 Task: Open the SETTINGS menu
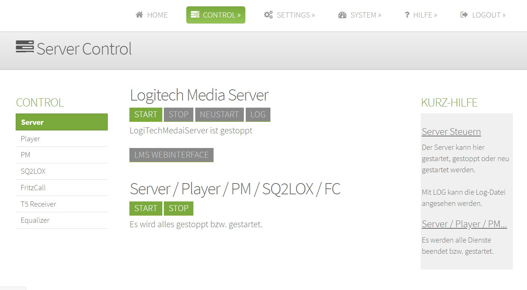coord(295,15)
